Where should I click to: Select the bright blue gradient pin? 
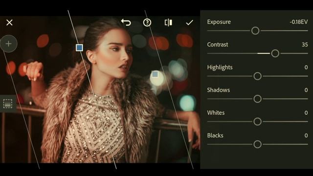click(x=79, y=48)
